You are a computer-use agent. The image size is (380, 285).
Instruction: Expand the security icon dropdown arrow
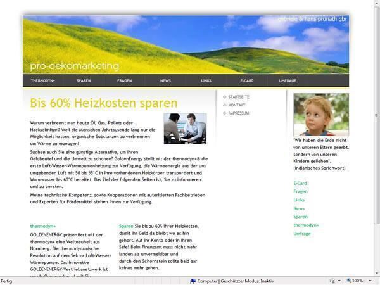tap(338, 281)
